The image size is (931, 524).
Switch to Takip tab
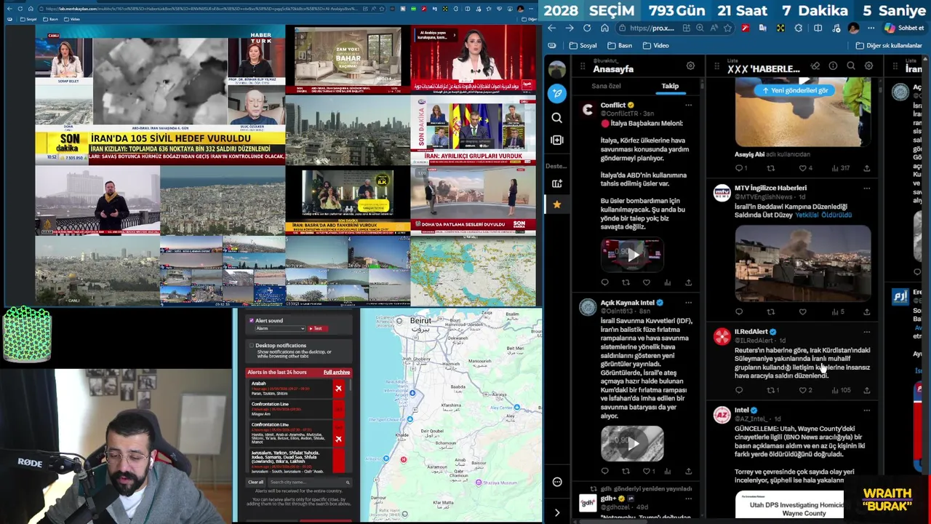coord(670,86)
